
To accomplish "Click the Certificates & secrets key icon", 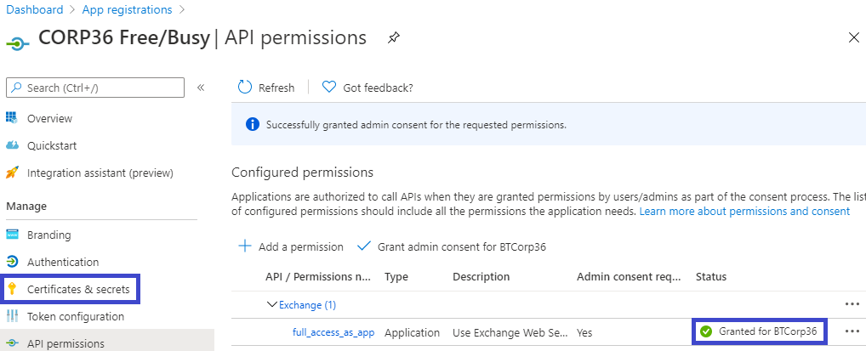I will [12, 289].
